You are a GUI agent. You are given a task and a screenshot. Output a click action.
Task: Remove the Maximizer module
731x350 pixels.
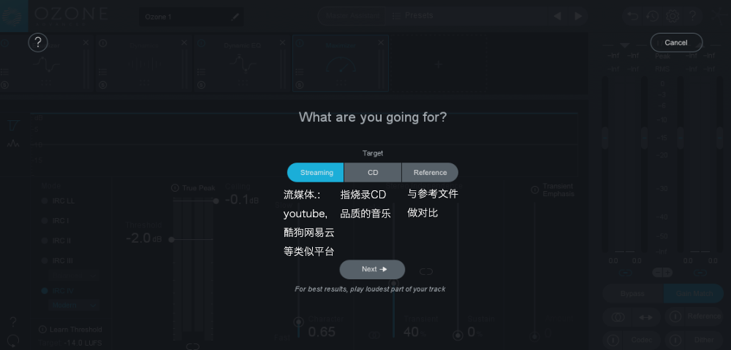coord(381,42)
